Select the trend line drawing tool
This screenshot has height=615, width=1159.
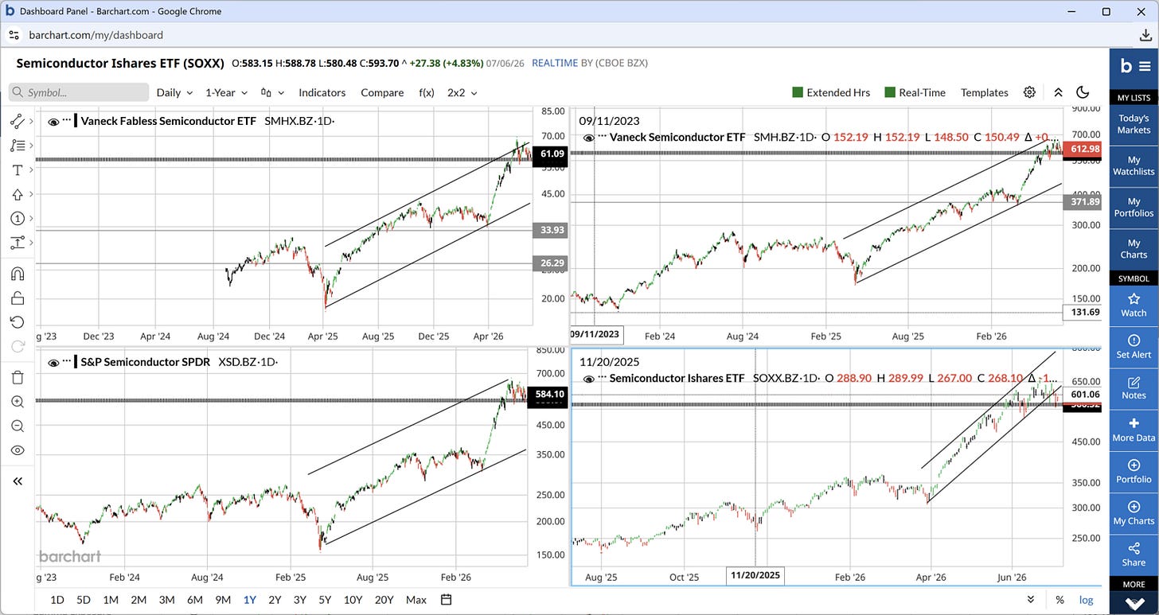coord(17,121)
